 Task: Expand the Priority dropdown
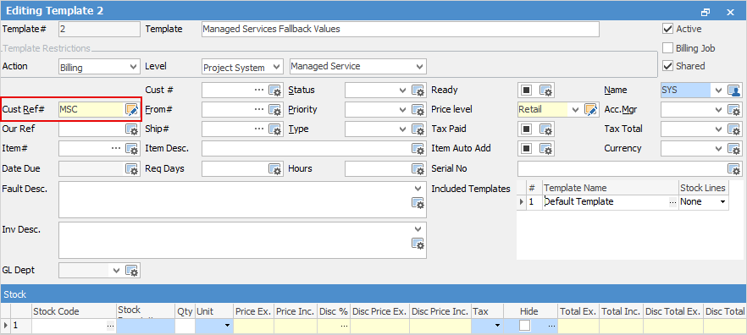(403, 110)
